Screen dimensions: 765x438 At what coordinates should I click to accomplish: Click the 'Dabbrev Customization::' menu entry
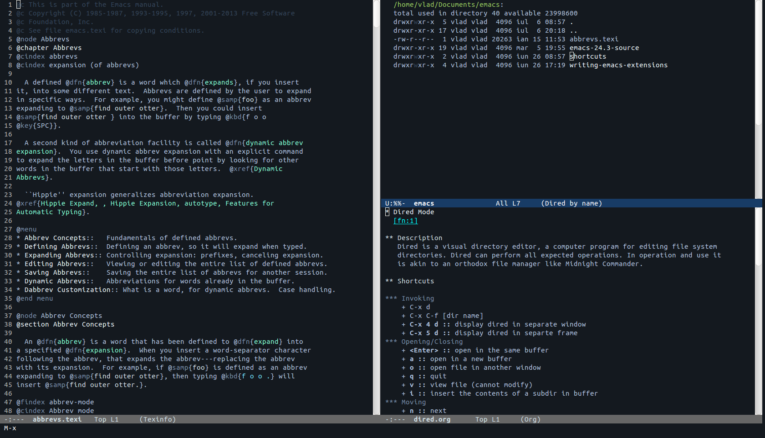pyautogui.click(x=71, y=290)
